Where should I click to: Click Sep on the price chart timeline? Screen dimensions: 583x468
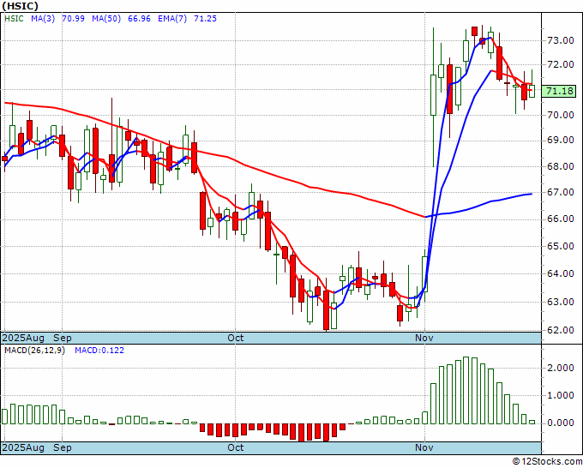62,338
